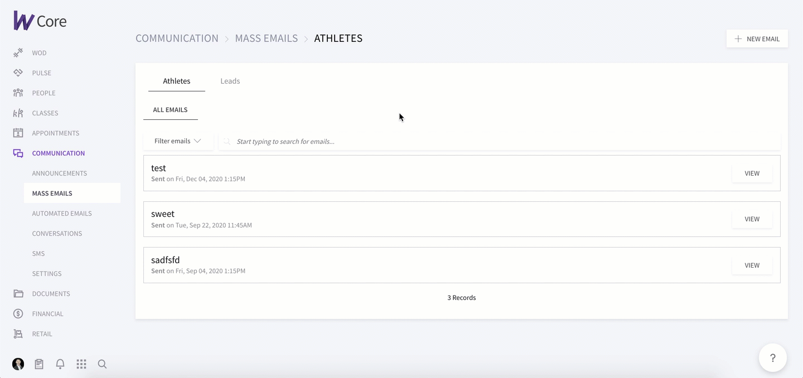Click the WOD dumbbell icon

click(18, 52)
